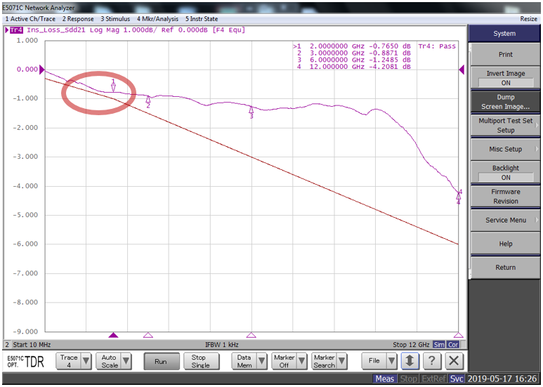543x387 pixels.
Task: Click the E5071C TDR logo
Action: coord(27,361)
